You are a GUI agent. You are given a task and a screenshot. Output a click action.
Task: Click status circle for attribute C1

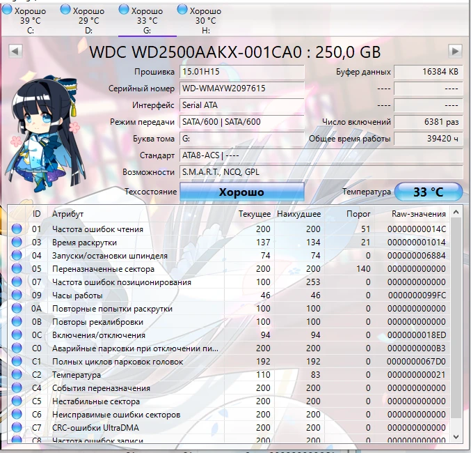tap(17, 361)
